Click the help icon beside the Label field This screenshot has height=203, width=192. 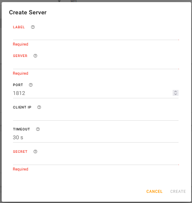click(x=33, y=27)
